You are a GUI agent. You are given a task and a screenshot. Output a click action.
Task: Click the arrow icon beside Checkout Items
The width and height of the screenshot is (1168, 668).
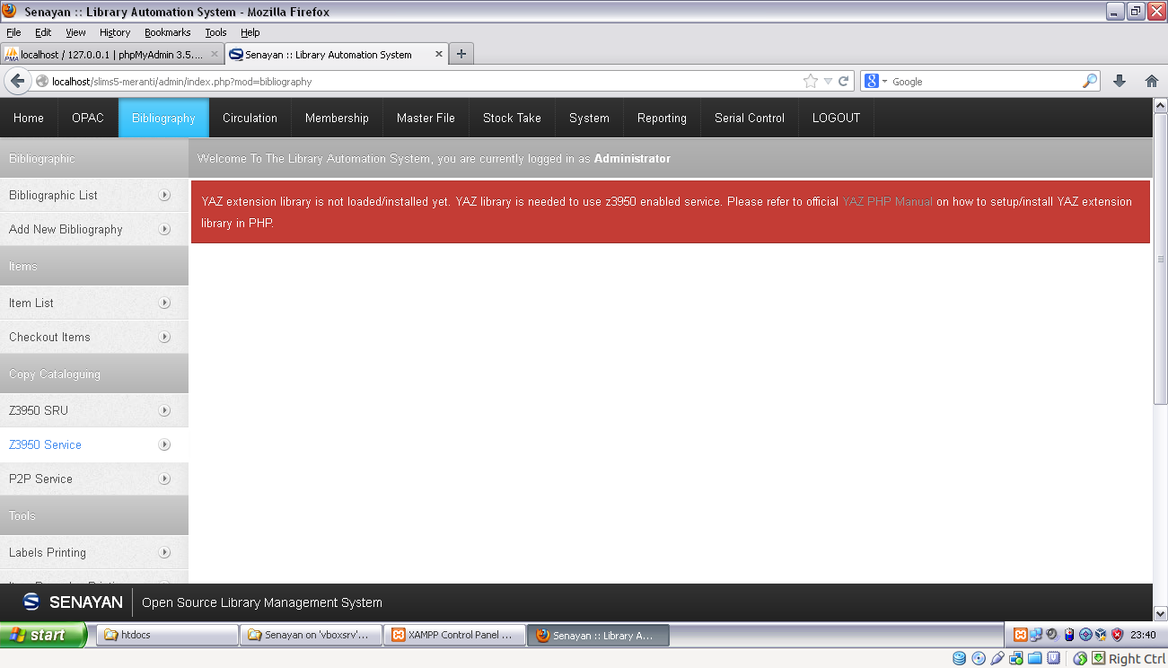[x=164, y=337]
